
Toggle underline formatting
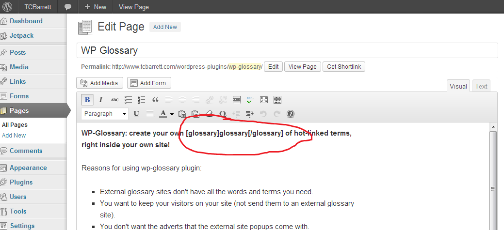(136, 114)
